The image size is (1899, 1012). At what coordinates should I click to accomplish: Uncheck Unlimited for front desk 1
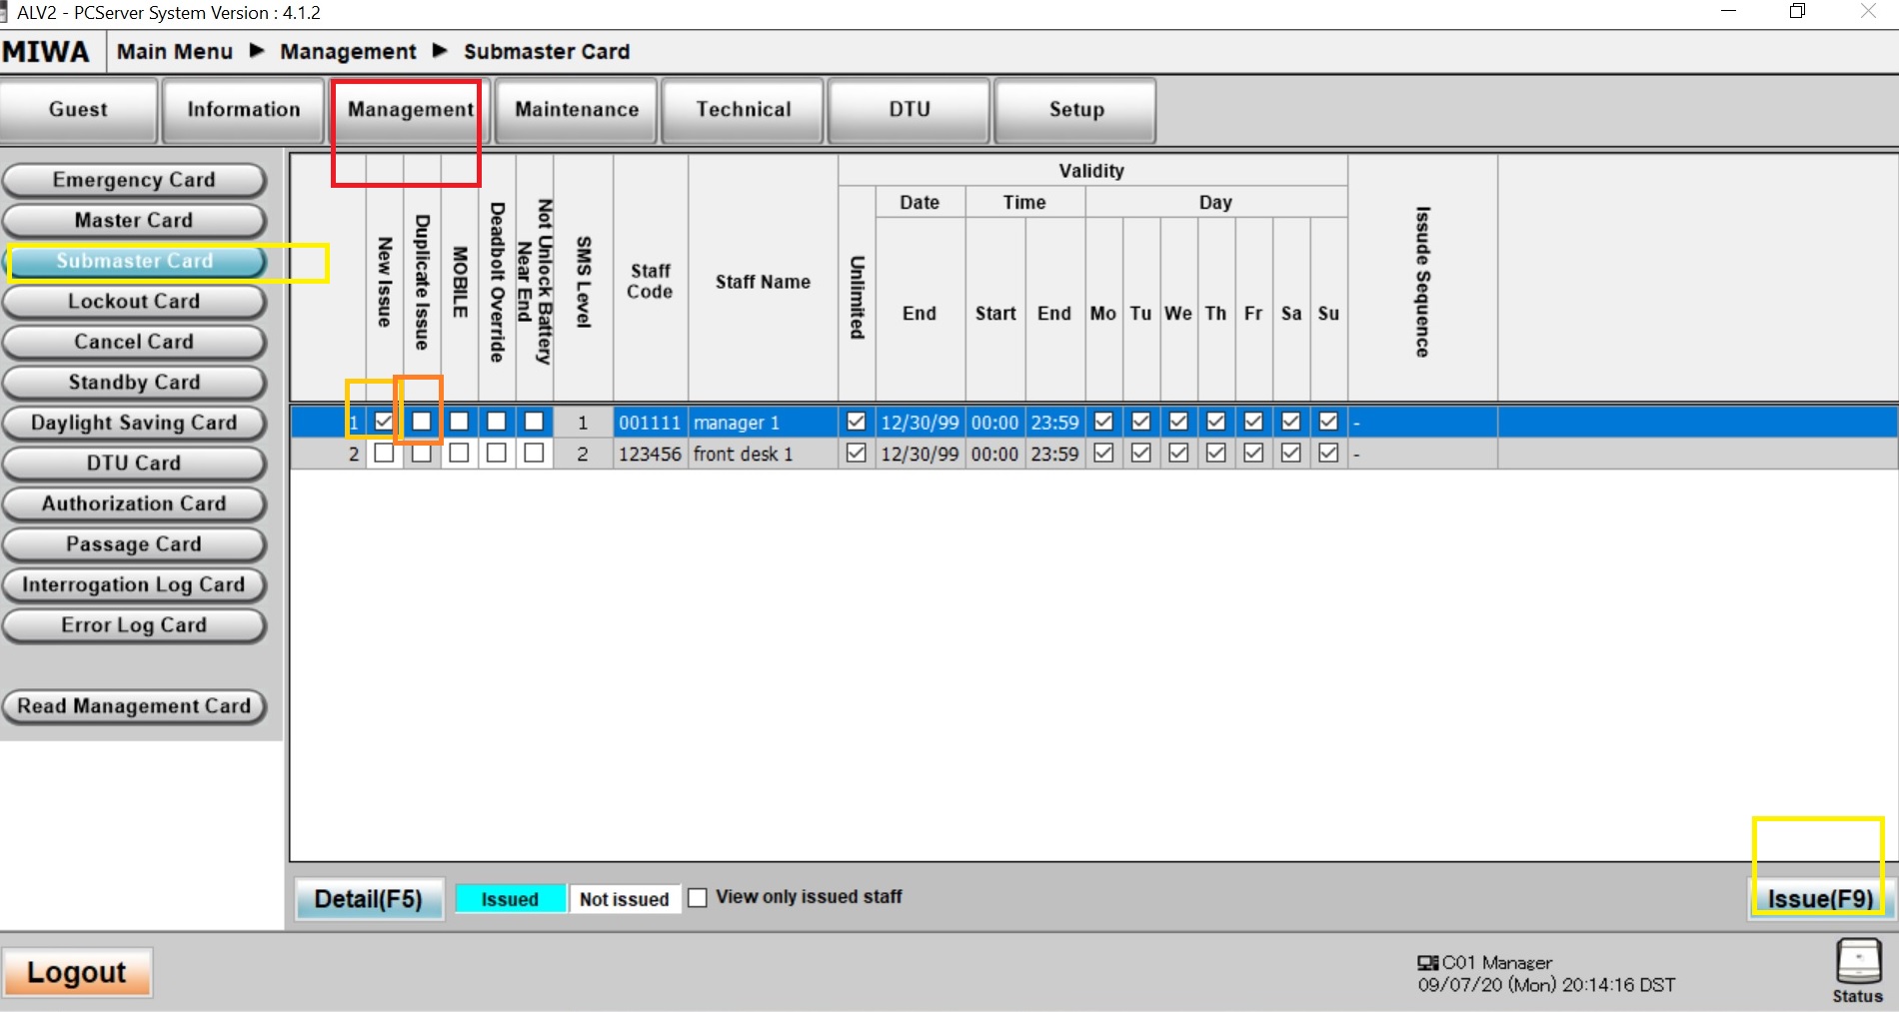coord(856,454)
